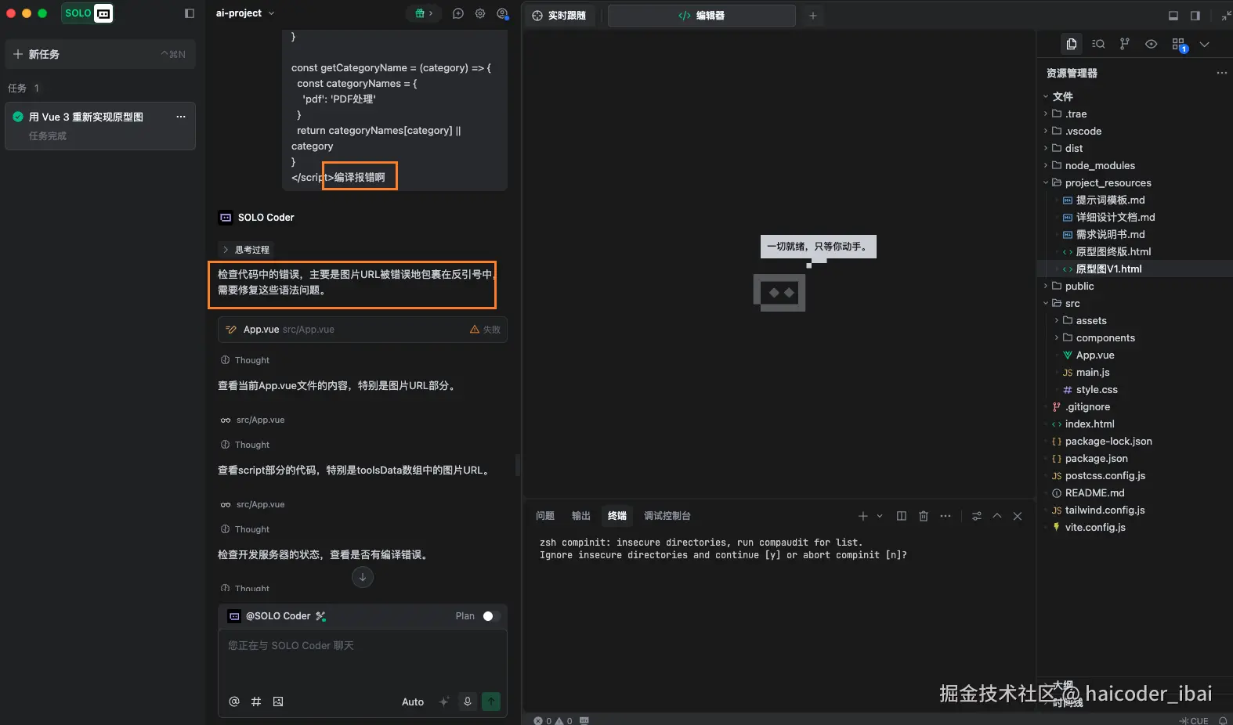Click the sparkle prompt-enhance icon
1233x725 pixels.
click(444, 702)
